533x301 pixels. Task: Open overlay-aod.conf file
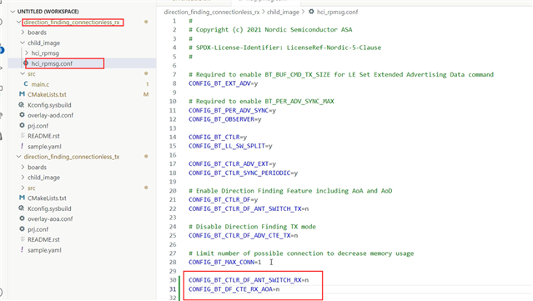(50, 115)
